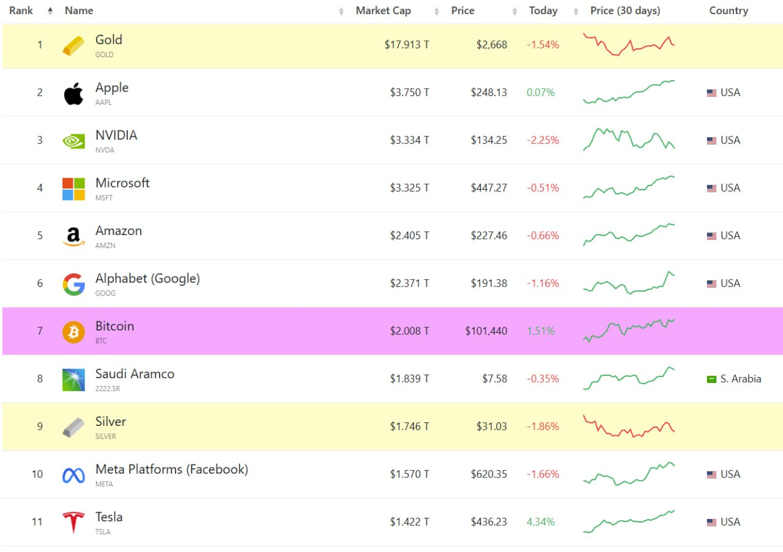Click the silver bar icon

point(73,428)
